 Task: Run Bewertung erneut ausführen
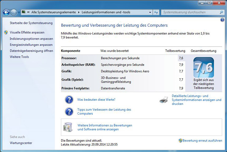[x=202, y=141]
